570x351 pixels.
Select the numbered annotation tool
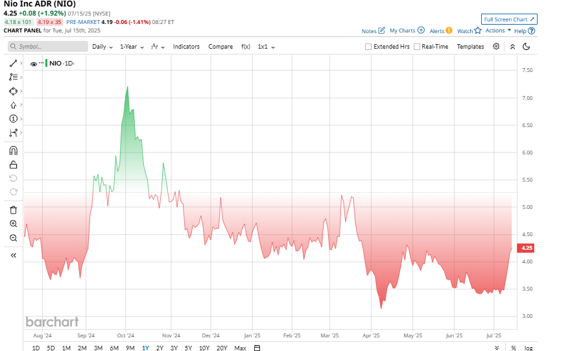click(x=13, y=119)
